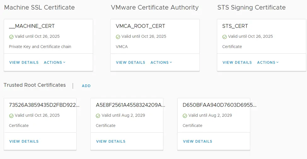Click the green valid checkmark on VMCA_ROOT_CERT
The width and height of the screenshot is (307, 159).
point(118,37)
